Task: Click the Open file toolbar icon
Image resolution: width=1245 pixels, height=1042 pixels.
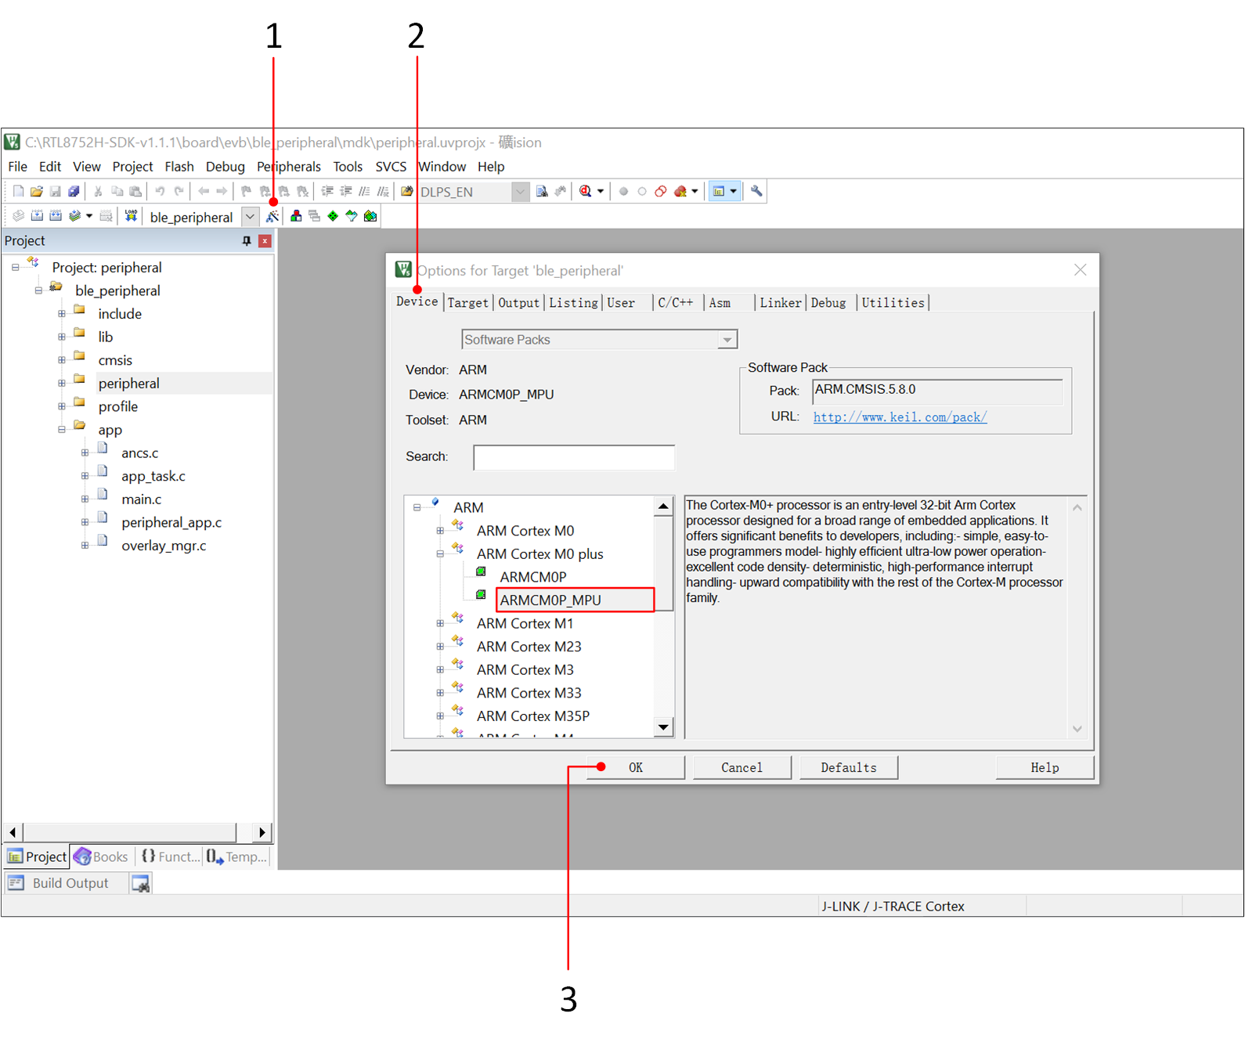Action: tap(37, 191)
